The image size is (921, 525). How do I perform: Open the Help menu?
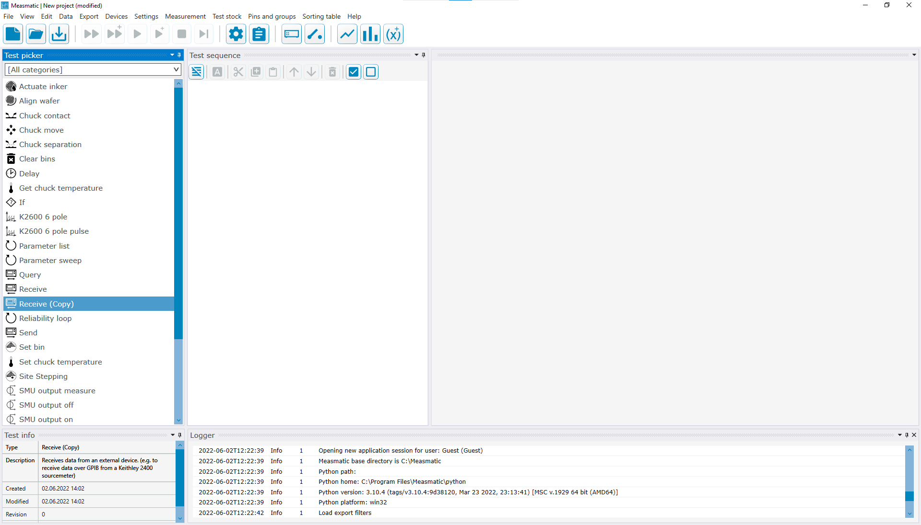tap(354, 16)
